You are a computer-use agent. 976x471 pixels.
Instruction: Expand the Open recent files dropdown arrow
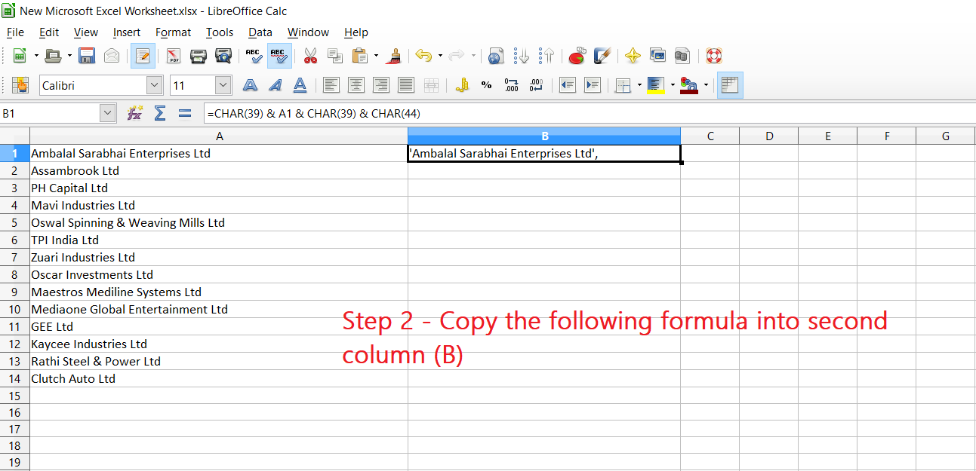click(x=69, y=56)
